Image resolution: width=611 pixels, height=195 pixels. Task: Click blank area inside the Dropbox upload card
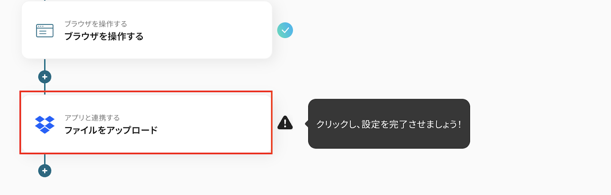pos(214,124)
